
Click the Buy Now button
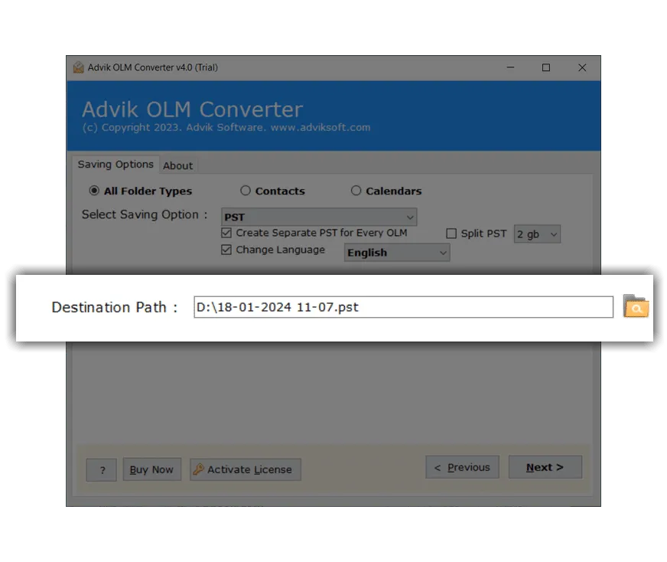coord(152,469)
